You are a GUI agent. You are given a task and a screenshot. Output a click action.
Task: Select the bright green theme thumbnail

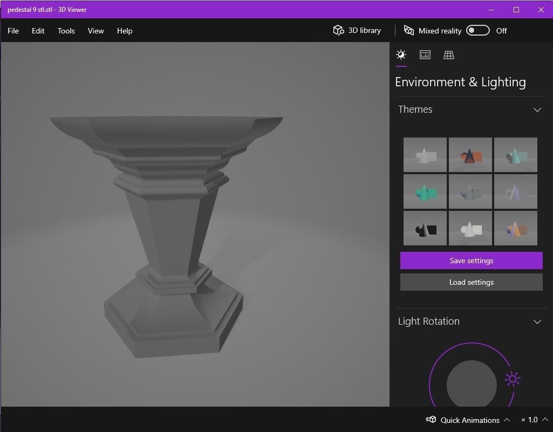click(x=425, y=191)
